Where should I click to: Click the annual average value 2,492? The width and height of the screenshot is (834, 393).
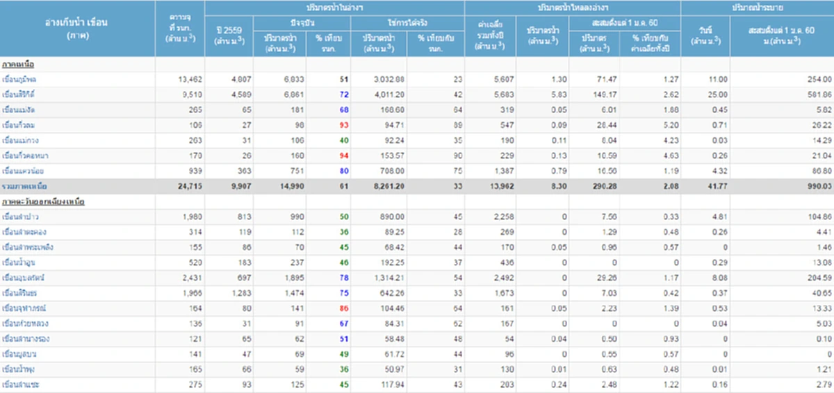click(x=502, y=278)
